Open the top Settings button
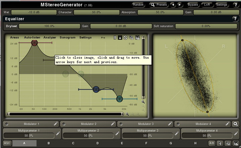Viewport: 241px width, 148px height. click(222, 5)
